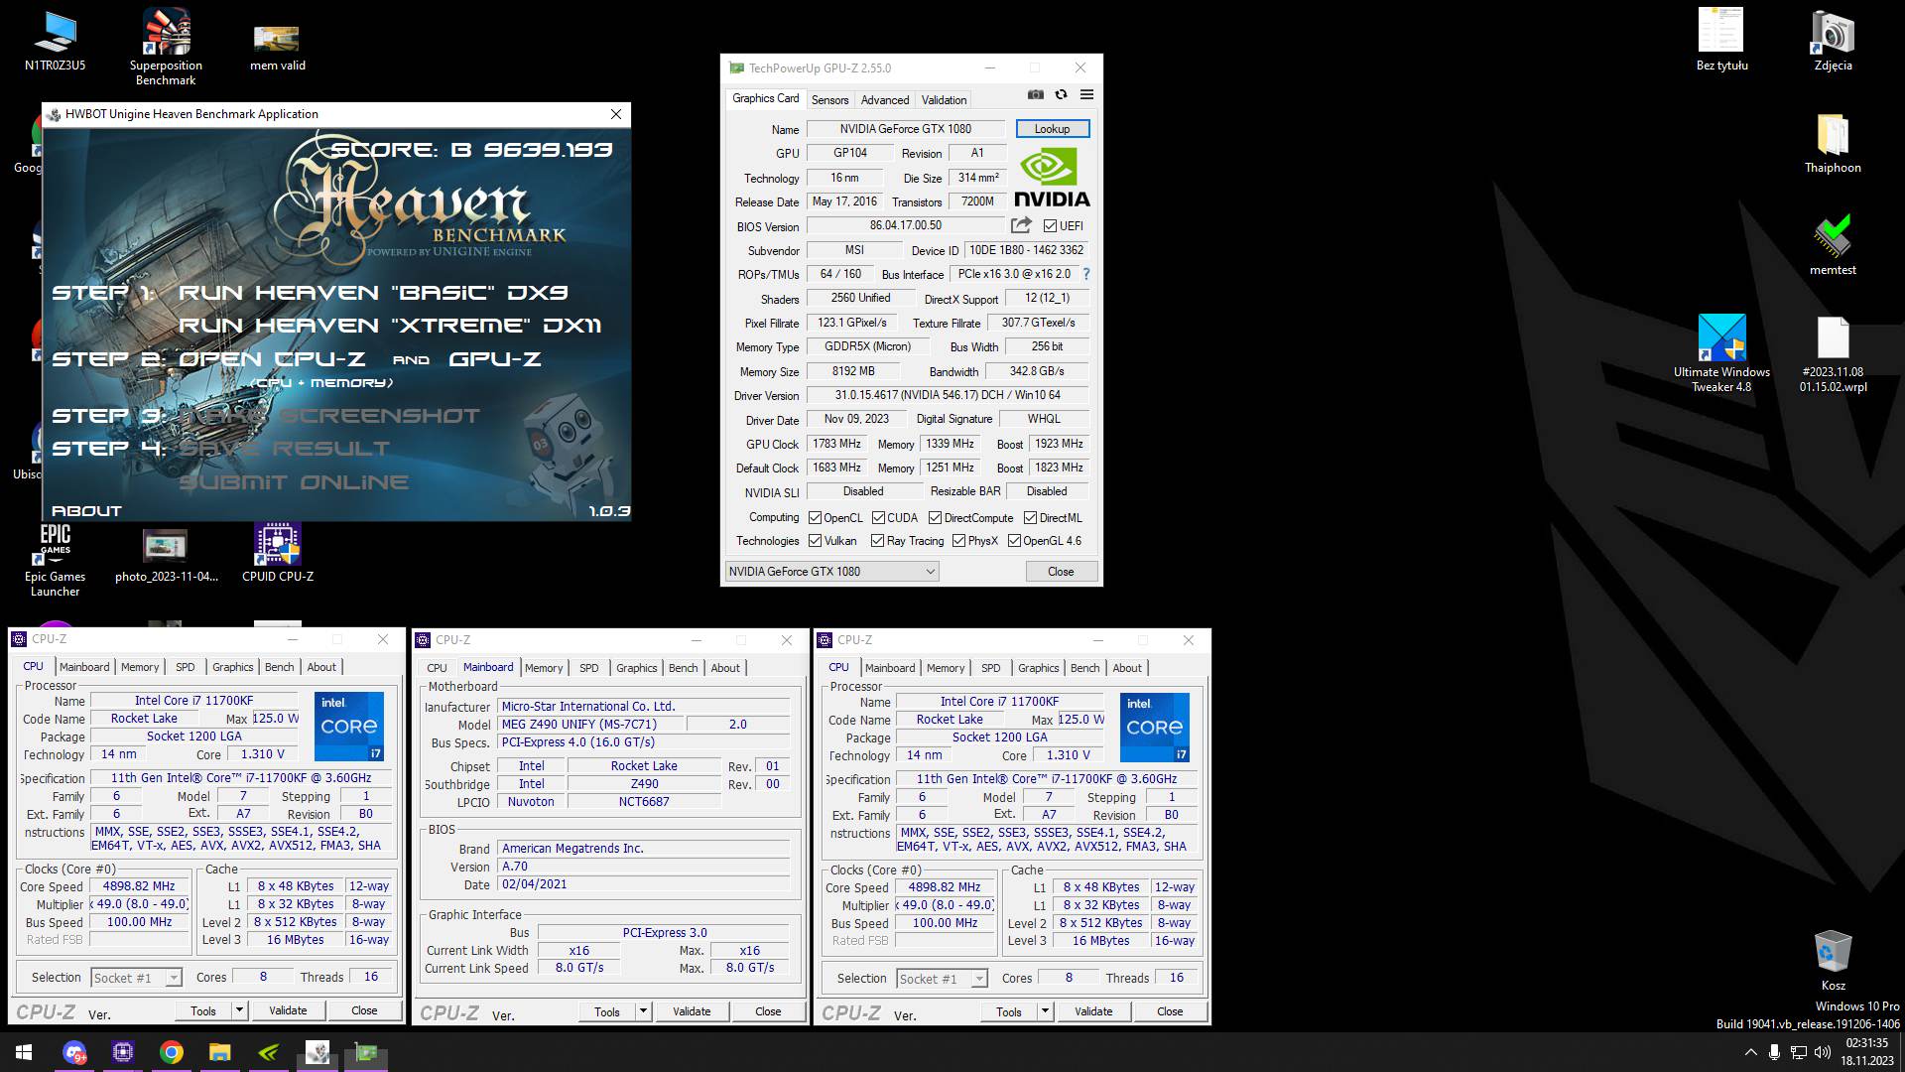This screenshot has height=1072, width=1905.
Task: Toggle PhysX checkbox in GPU-Z
Action: (958, 541)
